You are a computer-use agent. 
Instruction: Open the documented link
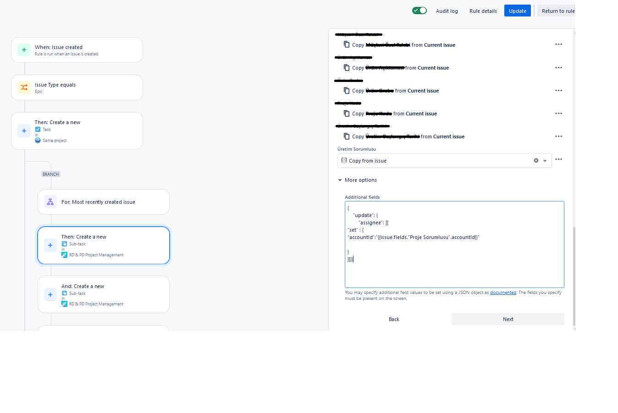click(503, 293)
